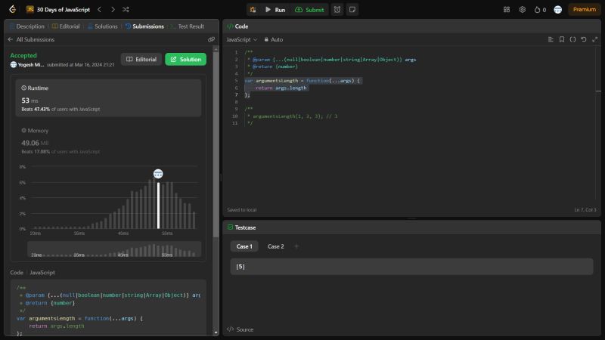Open the layout grid icon
605x340 pixels.
click(x=507, y=10)
